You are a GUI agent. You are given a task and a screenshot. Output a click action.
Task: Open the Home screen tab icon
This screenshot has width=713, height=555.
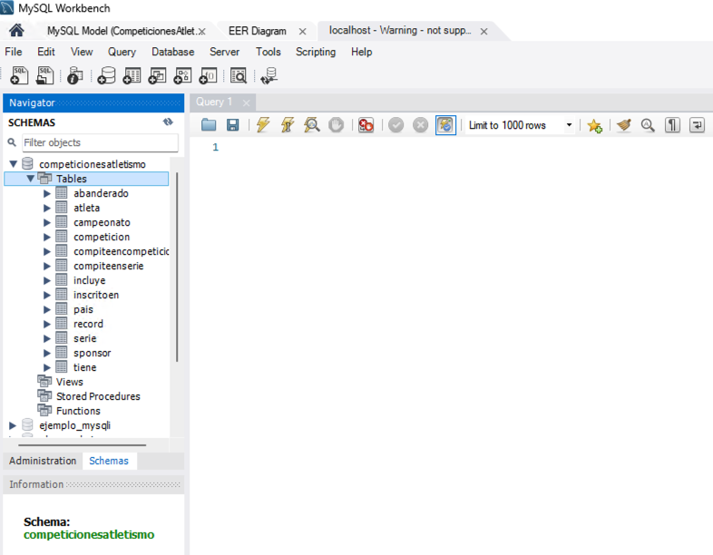point(16,31)
